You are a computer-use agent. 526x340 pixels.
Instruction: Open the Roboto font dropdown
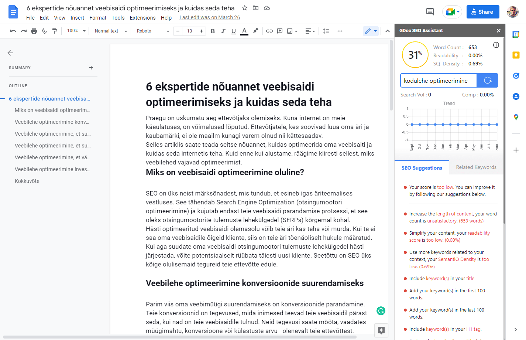click(x=153, y=31)
